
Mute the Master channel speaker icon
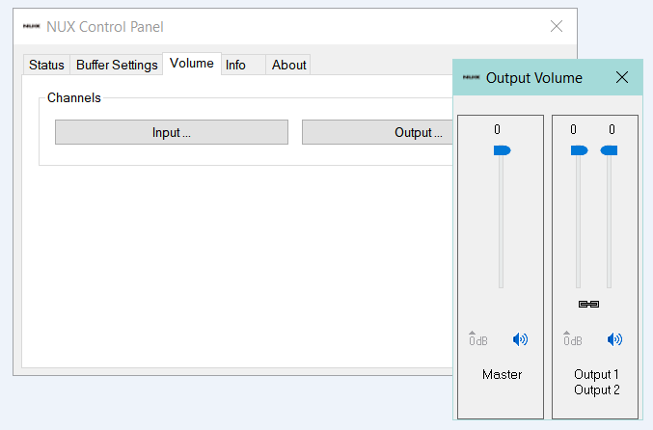(x=520, y=339)
